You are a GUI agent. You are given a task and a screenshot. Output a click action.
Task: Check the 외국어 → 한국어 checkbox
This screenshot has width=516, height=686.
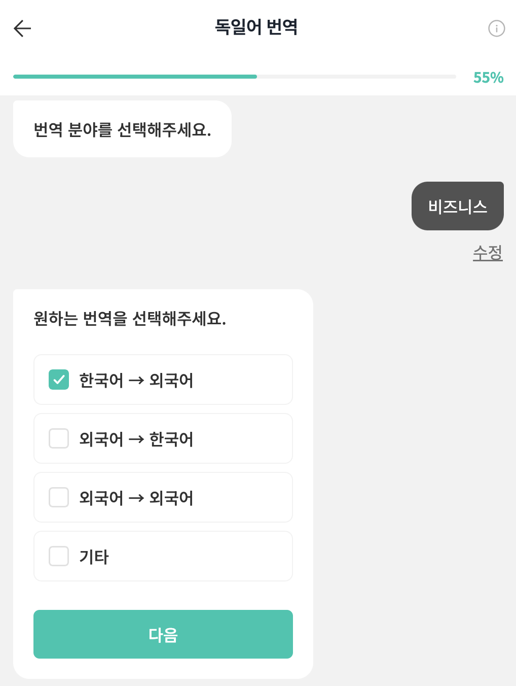pyautogui.click(x=59, y=438)
